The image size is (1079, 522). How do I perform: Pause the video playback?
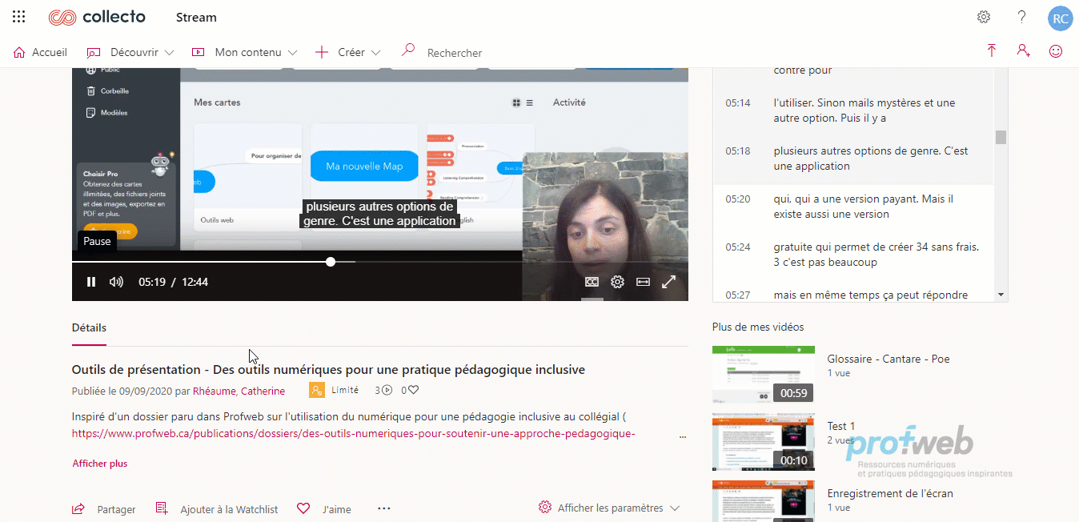click(x=91, y=282)
